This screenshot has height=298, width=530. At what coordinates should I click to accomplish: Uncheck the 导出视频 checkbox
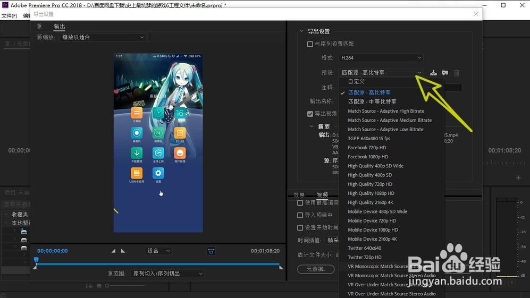click(310, 114)
